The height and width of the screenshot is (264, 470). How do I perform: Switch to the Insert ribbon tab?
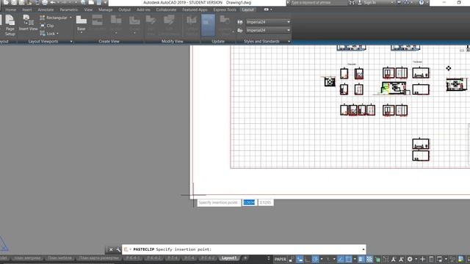[x=27, y=10]
